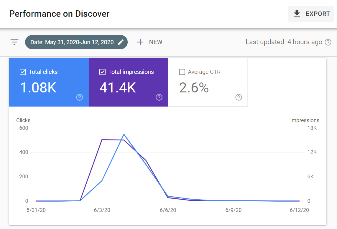Click the blue clicks line peak
Screen dimensions: 337x229
pos(124,135)
